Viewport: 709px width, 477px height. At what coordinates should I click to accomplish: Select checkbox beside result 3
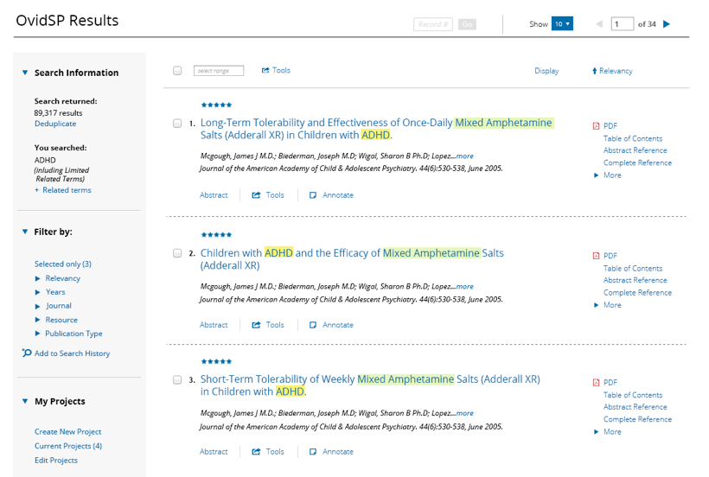[x=177, y=379]
